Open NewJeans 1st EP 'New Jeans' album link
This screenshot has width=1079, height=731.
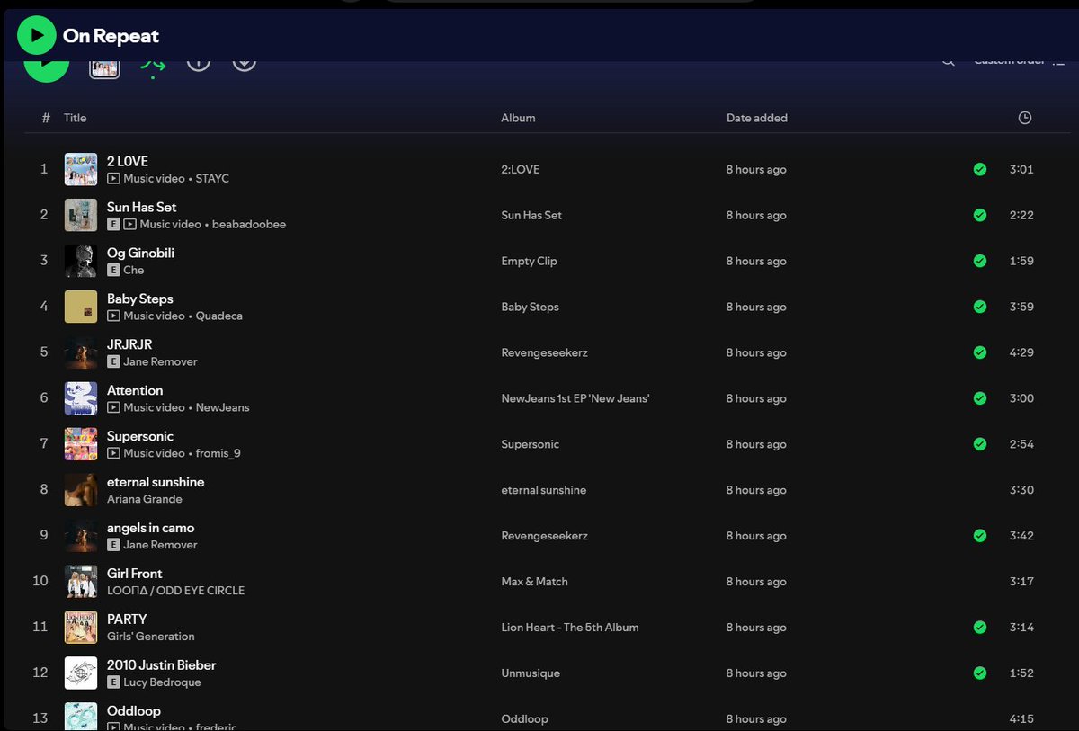coord(575,399)
